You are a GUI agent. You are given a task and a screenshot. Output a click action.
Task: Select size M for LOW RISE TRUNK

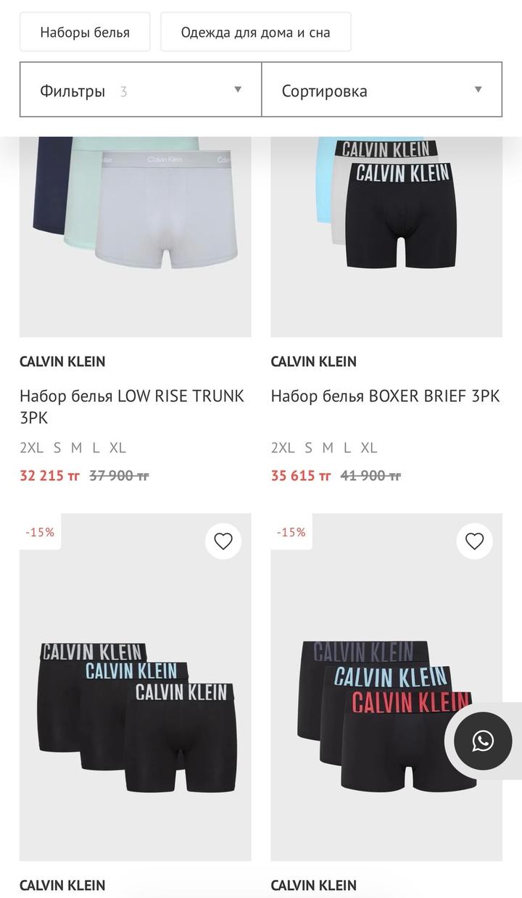[x=76, y=448]
